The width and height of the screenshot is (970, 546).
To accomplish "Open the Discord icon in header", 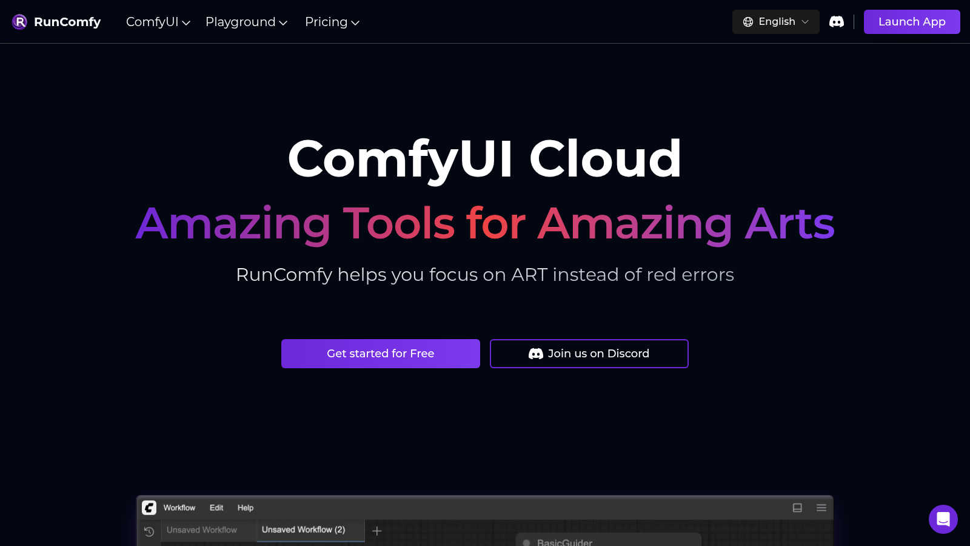I will (x=837, y=22).
